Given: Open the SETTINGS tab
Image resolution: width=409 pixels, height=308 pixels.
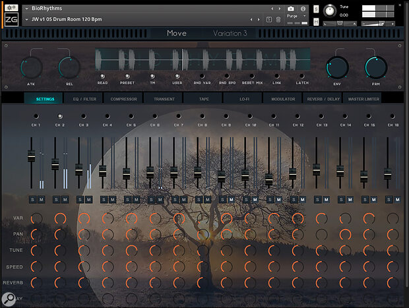Looking at the screenshot, I should 44,98.
